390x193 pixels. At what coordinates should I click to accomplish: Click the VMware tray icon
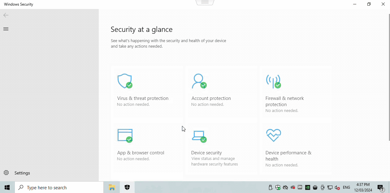300,187
